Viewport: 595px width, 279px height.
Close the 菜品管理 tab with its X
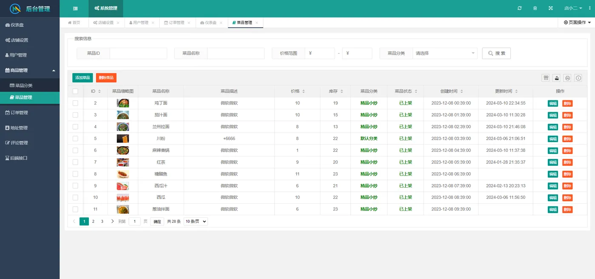(257, 23)
